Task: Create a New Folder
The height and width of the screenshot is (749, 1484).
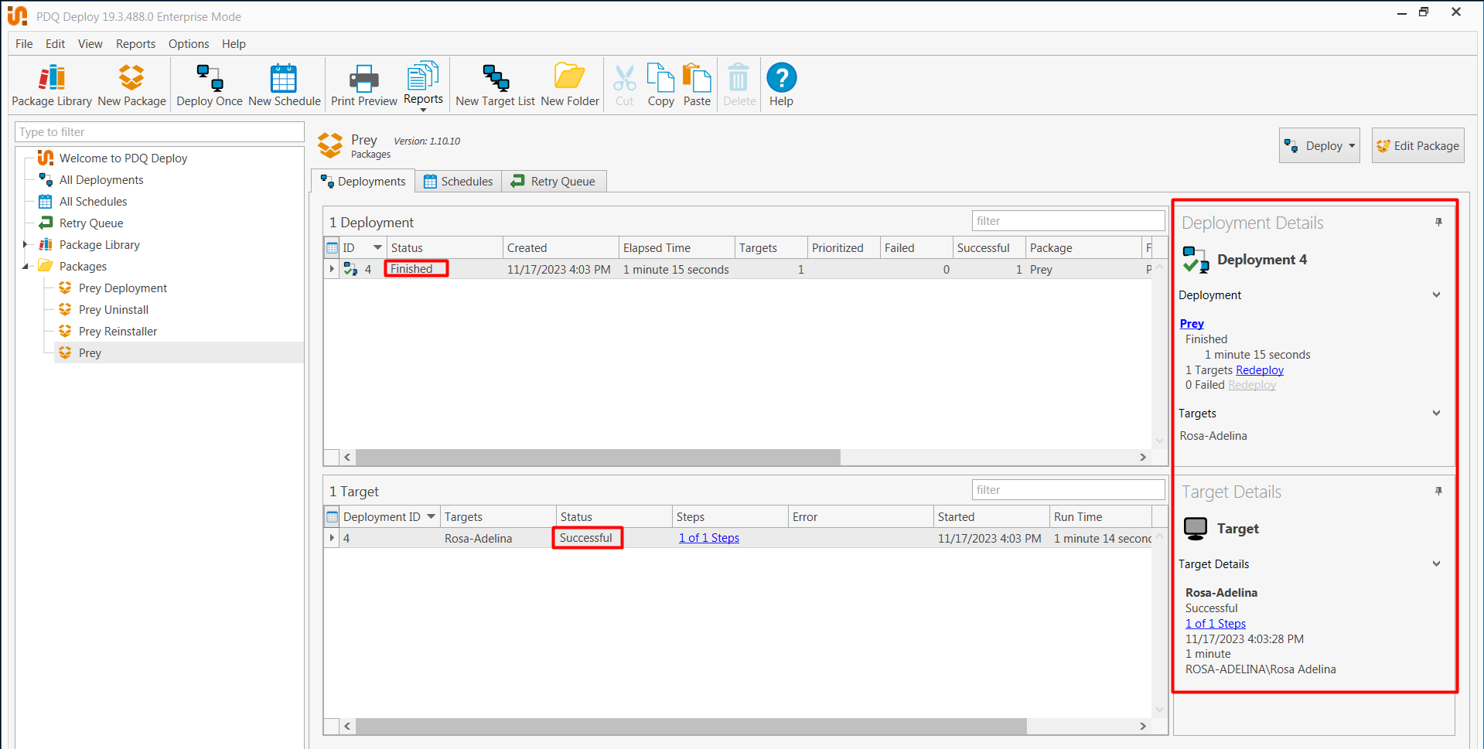Action: [570, 85]
